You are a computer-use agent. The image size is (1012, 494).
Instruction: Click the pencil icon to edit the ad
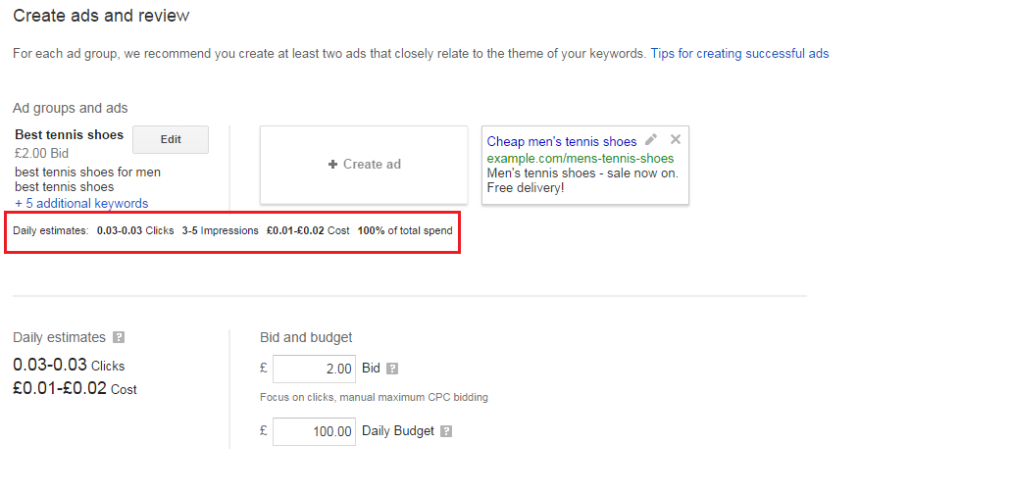tap(651, 139)
